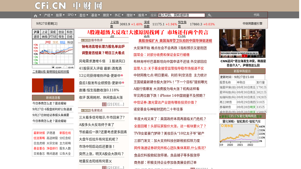Open the 沪港通 quick link
This screenshot has height=169, width=301.
[51, 133]
